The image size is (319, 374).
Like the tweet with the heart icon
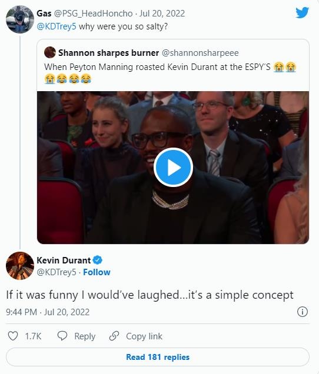coord(13,336)
